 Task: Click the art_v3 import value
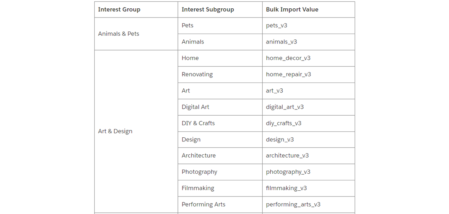tap(274, 90)
